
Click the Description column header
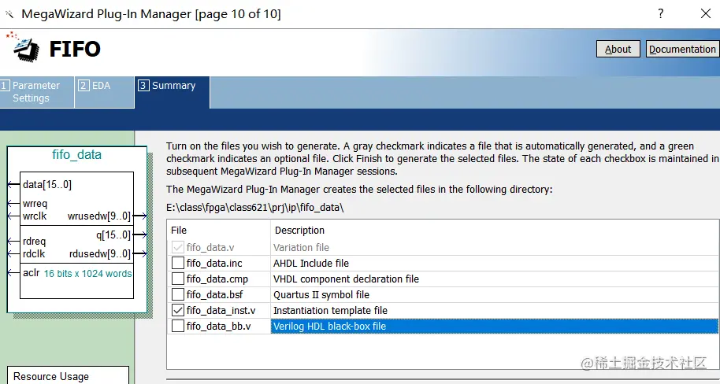pyautogui.click(x=299, y=231)
